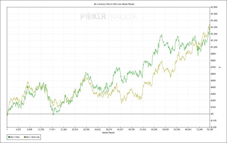Select the 'My C All-In Adj' legend label
This screenshot has height=143, width=227.
pyautogui.click(x=32, y=137)
